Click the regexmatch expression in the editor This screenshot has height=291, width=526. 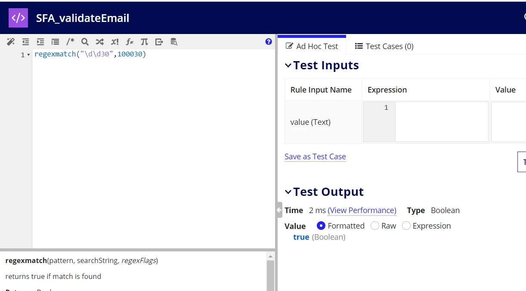tap(90, 55)
